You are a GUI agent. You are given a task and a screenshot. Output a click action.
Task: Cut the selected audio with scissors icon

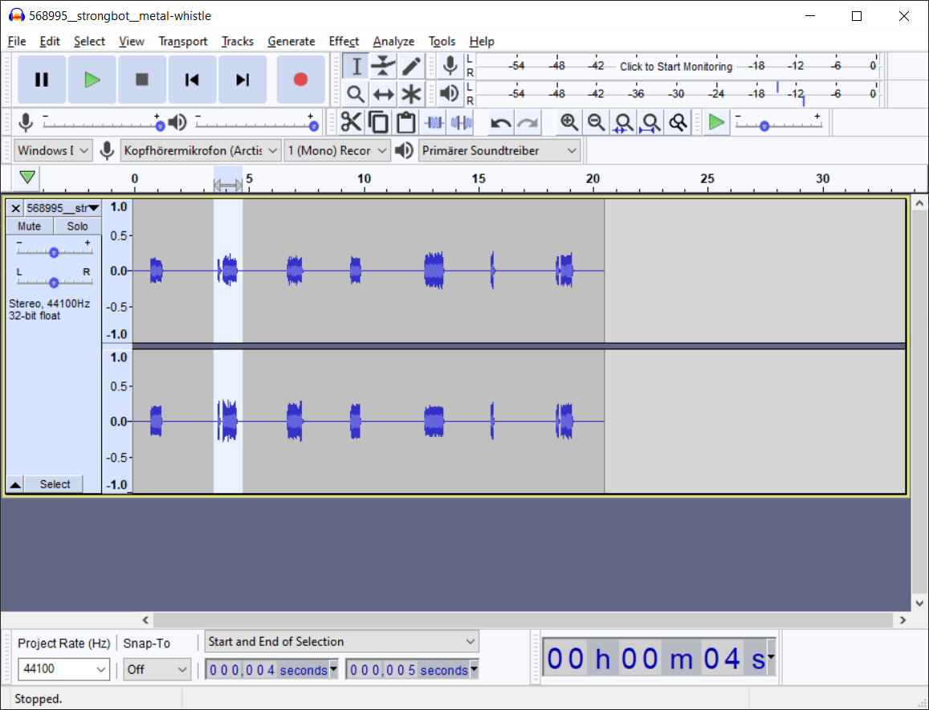[351, 122]
